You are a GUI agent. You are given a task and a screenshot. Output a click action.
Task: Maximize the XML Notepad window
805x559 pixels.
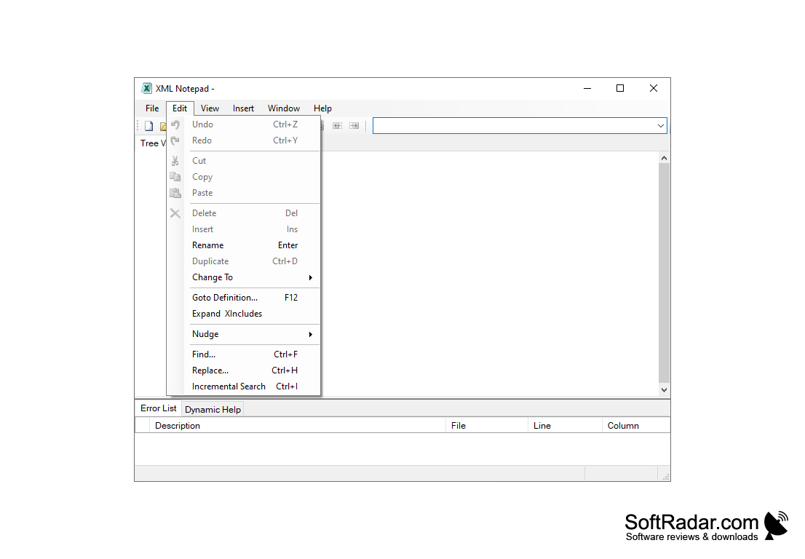[620, 88]
